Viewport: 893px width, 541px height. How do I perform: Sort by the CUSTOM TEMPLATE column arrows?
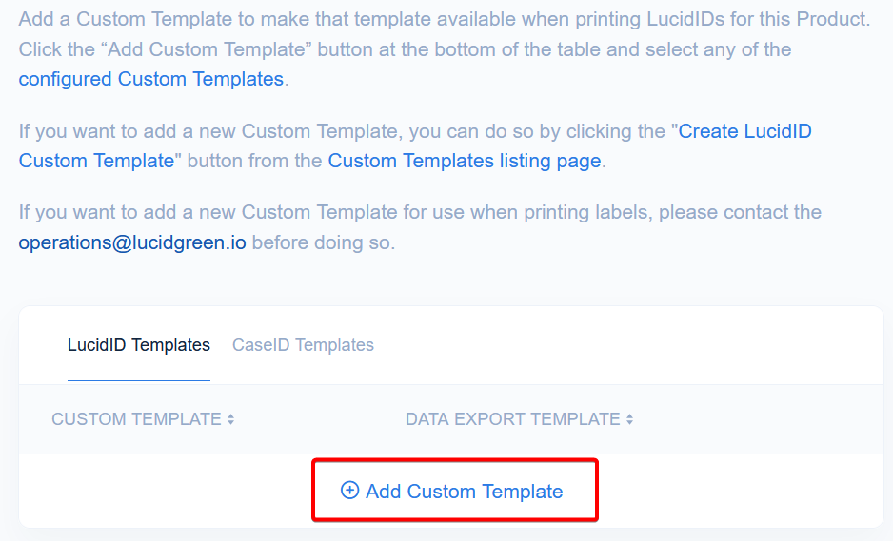(230, 419)
